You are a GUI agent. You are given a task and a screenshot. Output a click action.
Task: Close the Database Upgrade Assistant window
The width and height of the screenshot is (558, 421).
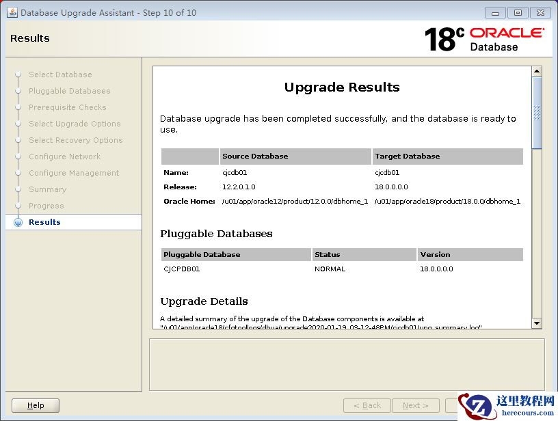[x=540, y=13]
